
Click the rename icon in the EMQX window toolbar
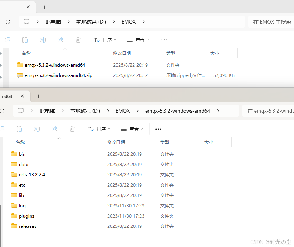[43, 40]
